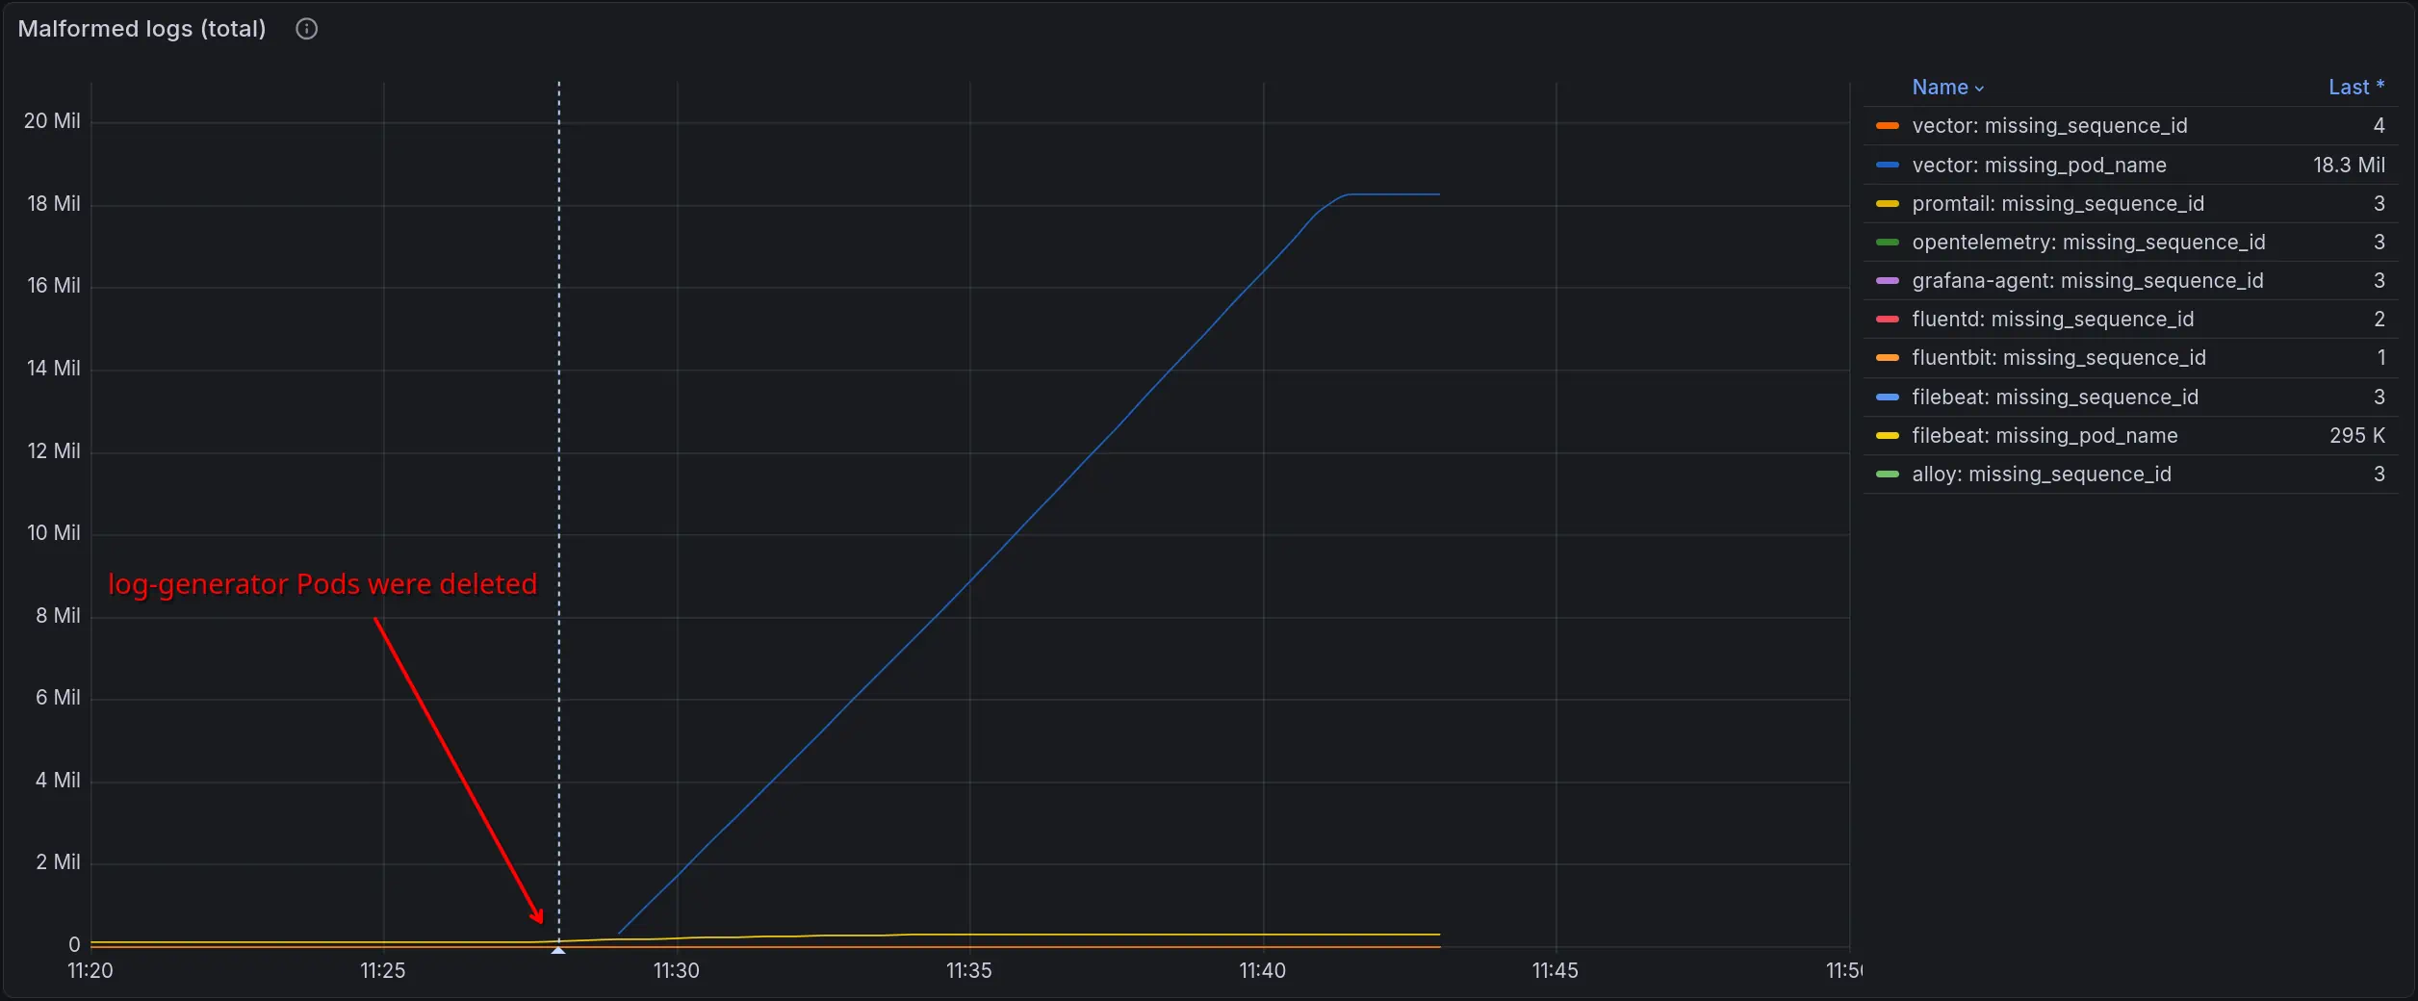Click the red annotation text about deleted Pods
The image size is (2418, 1001).
322,584
